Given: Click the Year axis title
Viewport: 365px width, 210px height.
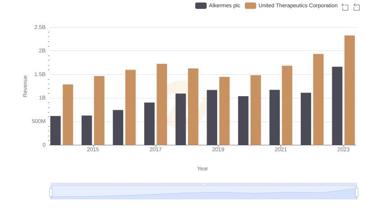Looking at the screenshot, I should click(x=203, y=169).
